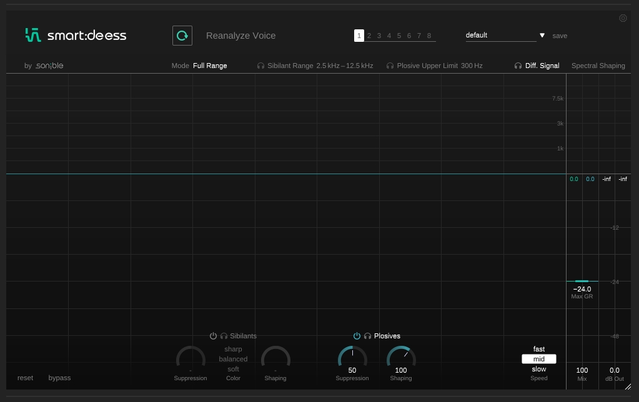Click the Plosives section label
The height and width of the screenshot is (402, 639).
(x=387, y=336)
